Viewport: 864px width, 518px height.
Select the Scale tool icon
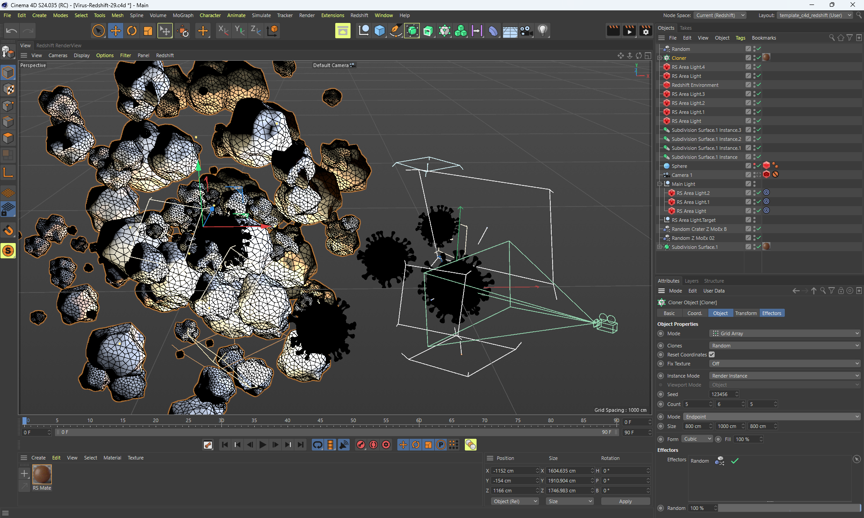tap(148, 31)
